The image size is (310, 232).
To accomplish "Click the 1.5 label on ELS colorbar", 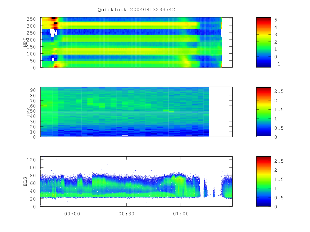I will [279, 179].
